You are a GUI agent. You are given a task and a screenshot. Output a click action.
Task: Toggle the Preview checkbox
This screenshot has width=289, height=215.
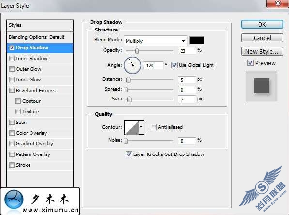[x=250, y=63]
